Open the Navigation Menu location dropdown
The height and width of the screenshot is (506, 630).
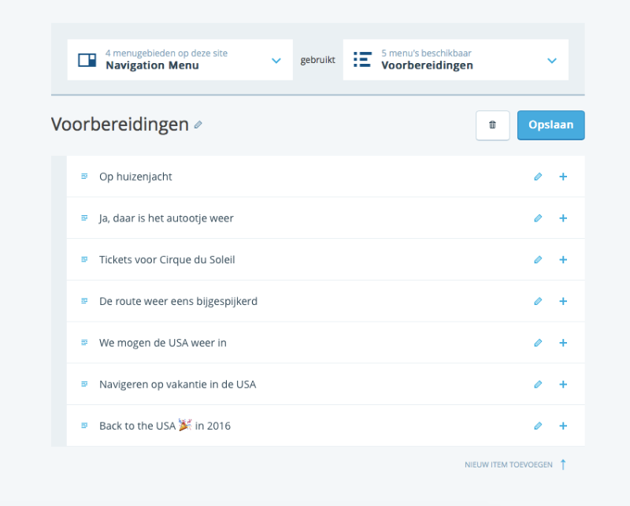click(180, 60)
